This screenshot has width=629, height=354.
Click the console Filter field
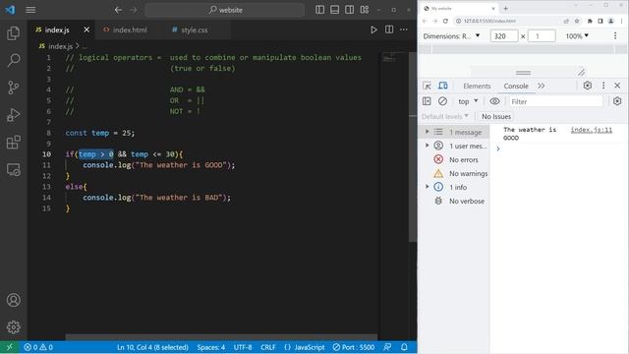point(555,101)
